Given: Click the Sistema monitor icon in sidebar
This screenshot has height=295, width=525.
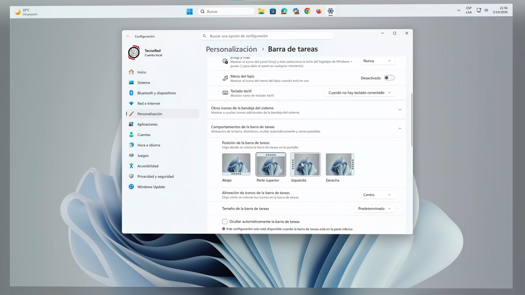Looking at the screenshot, I should (131, 82).
